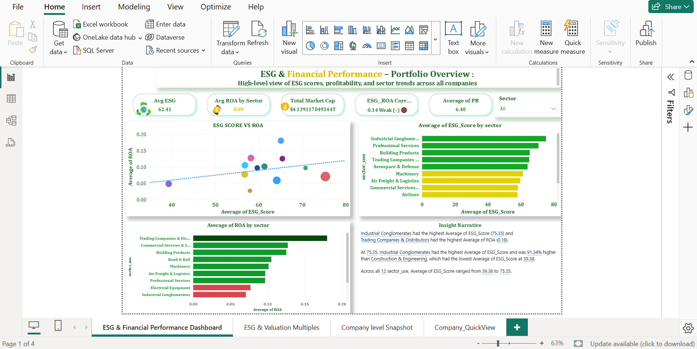Open the Data pane cylinder icon
Screen dimensions: 697x349
[688, 76]
